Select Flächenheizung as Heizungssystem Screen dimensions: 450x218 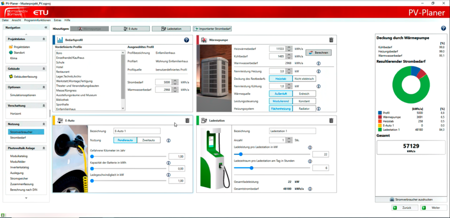[x=281, y=109]
